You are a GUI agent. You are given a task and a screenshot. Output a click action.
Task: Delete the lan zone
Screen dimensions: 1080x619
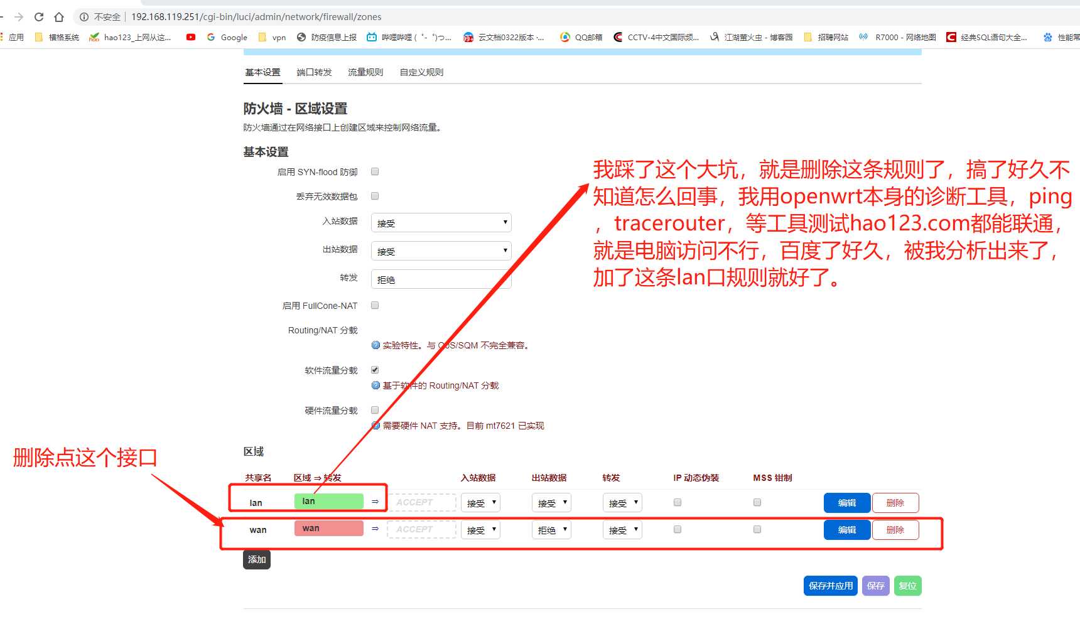click(895, 503)
